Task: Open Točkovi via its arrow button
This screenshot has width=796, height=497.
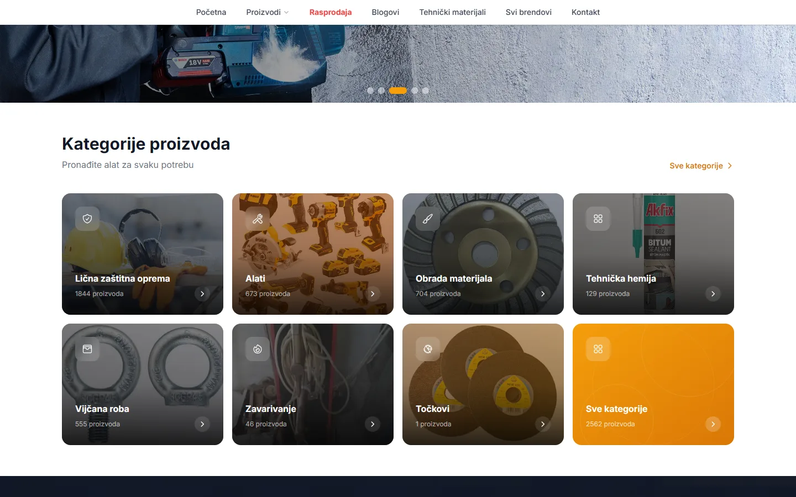Action: (x=543, y=424)
